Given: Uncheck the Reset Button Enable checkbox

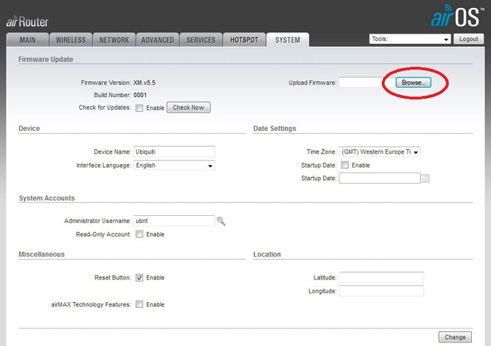Looking at the screenshot, I should point(139,277).
